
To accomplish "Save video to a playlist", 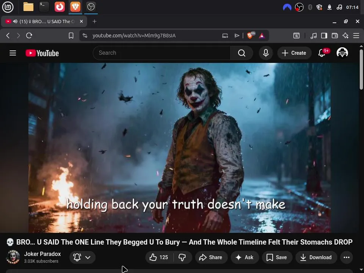I will point(277,257).
